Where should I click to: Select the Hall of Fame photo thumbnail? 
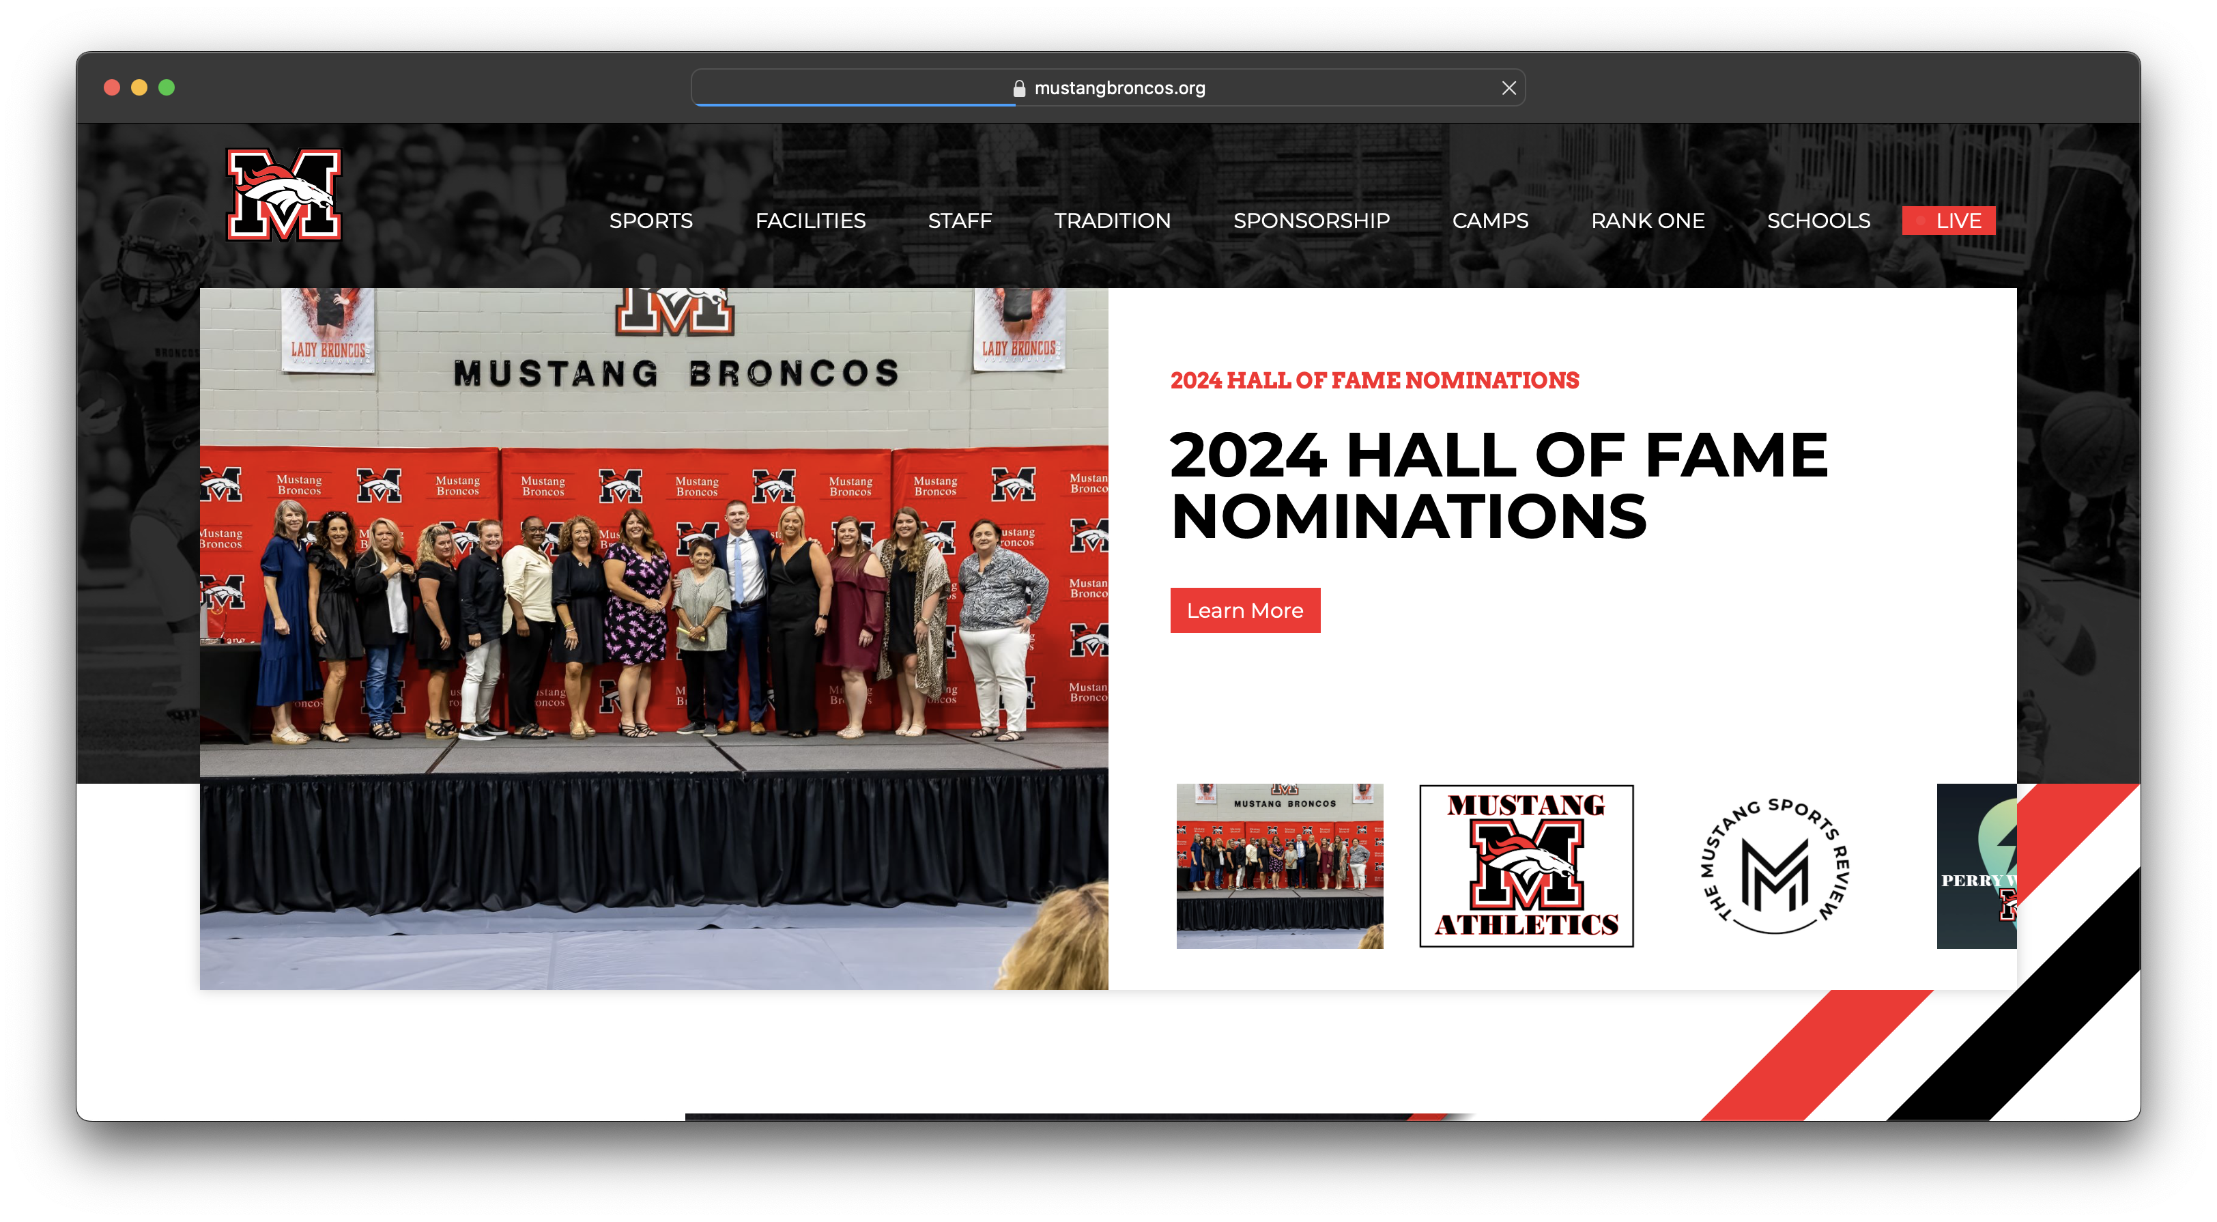(1279, 865)
